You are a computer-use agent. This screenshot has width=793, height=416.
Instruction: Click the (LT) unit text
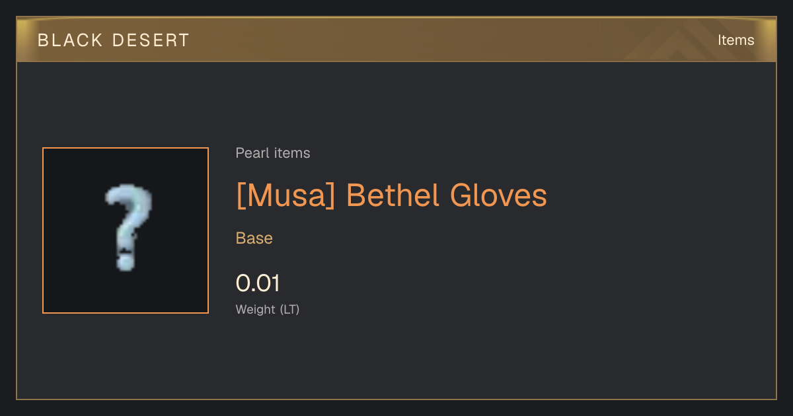point(289,309)
